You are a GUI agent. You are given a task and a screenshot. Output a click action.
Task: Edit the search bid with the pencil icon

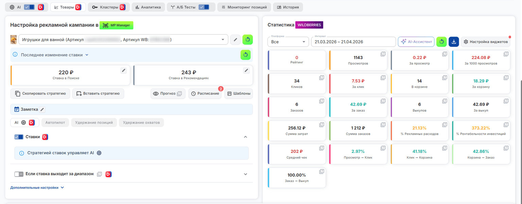point(124,70)
